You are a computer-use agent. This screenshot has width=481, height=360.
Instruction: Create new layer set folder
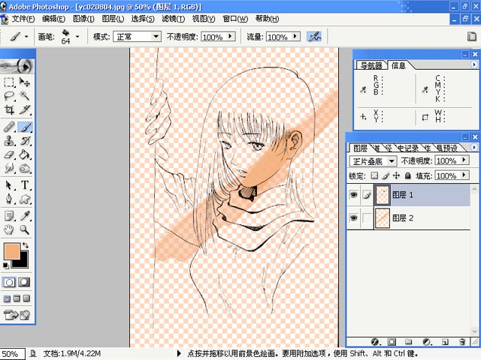pos(408,342)
